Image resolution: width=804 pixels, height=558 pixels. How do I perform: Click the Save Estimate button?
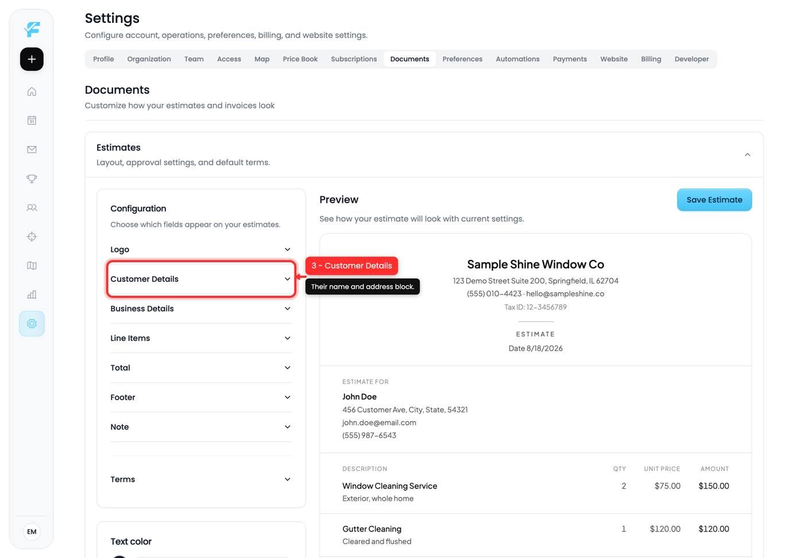click(x=714, y=200)
